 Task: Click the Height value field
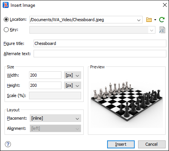45,85
